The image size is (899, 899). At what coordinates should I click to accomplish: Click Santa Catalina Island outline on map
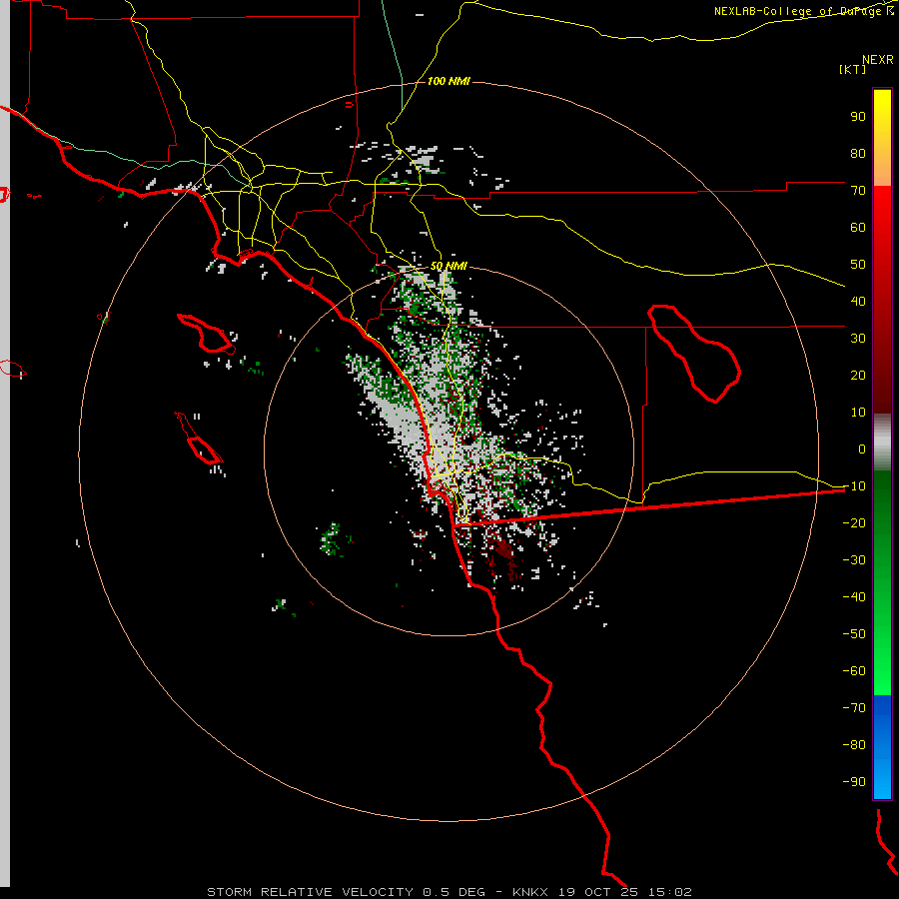coord(207,333)
